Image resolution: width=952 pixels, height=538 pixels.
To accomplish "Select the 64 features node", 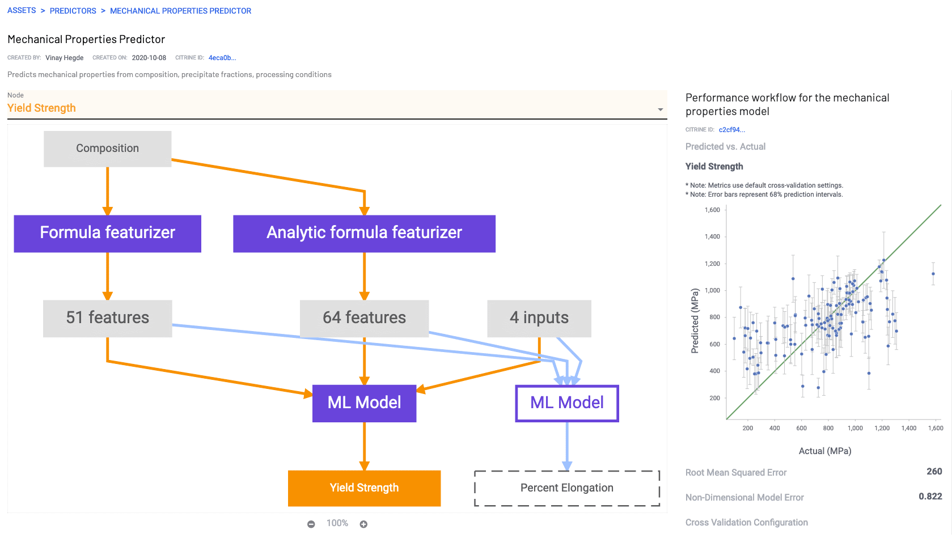I will [x=364, y=318].
